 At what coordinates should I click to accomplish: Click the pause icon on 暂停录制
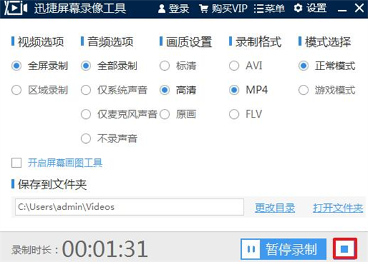tap(251, 249)
